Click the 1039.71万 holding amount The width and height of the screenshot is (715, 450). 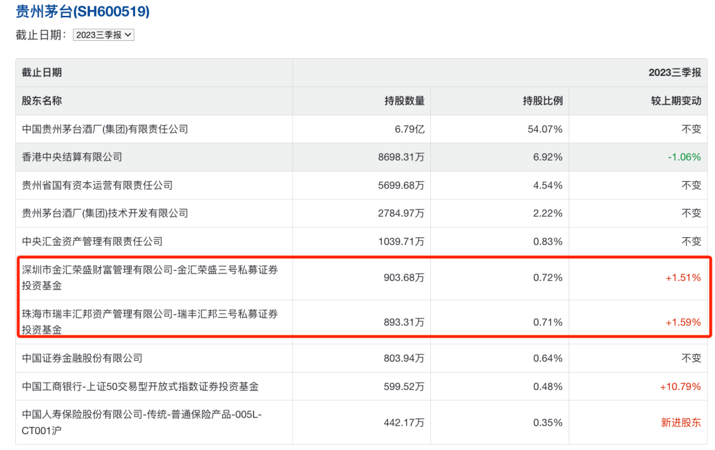point(401,241)
